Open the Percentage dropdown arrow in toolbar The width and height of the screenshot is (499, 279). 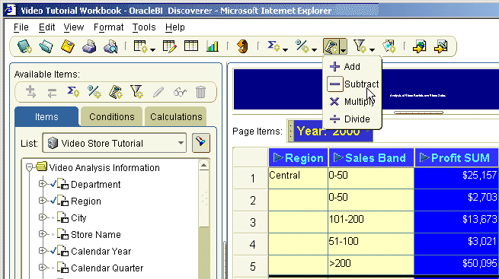(315, 49)
